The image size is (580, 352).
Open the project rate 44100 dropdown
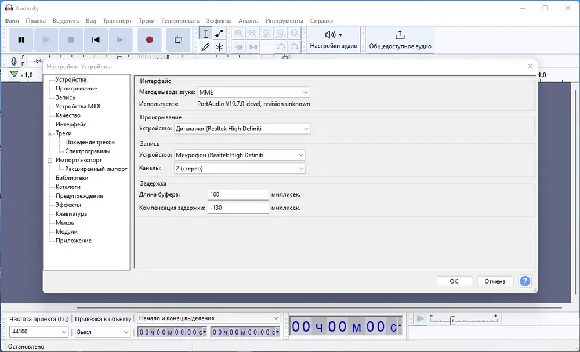tap(39, 332)
